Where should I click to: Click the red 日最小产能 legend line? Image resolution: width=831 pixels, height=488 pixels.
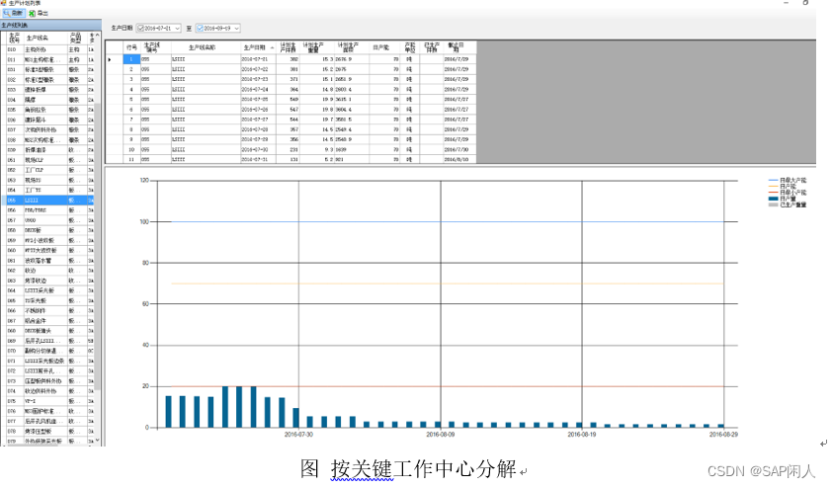(x=774, y=192)
